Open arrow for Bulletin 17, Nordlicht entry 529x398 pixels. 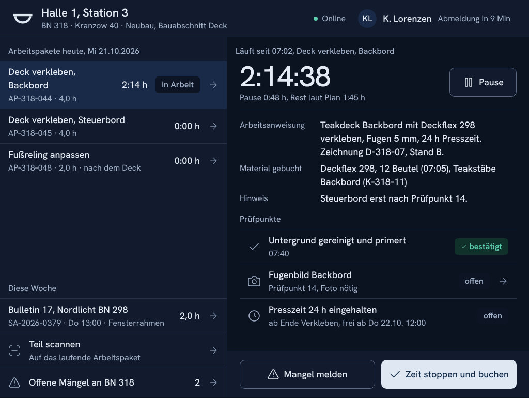pyautogui.click(x=213, y=316)
